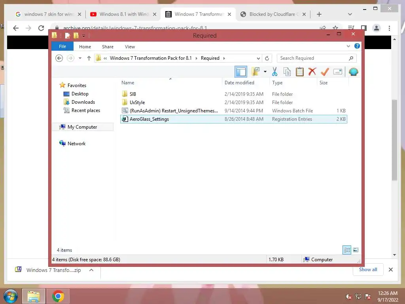Click the Paste clipboard icon
This screenshot has height=304, width=405.
(x=300, y=72)
